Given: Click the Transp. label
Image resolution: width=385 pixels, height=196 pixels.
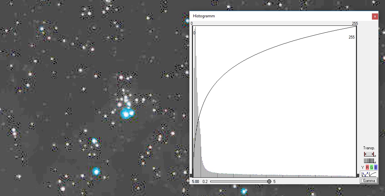Looking at the screenshot, I should pyautogui.click(x=369, y=148).
